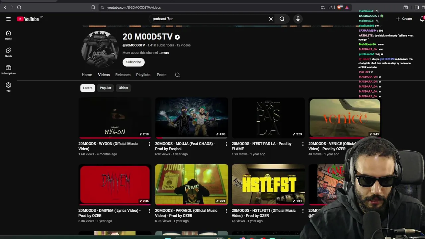The height and width of the screenshot is (239, 425).
Task: Start voice search with microphone icon
Action: pyautogui.click(x=298, y=19)
